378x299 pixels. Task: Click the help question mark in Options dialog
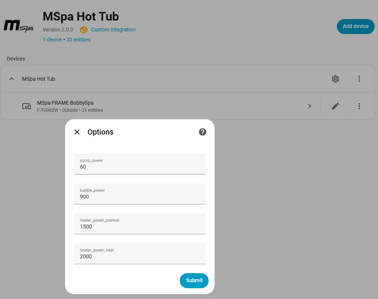[203, 132]
